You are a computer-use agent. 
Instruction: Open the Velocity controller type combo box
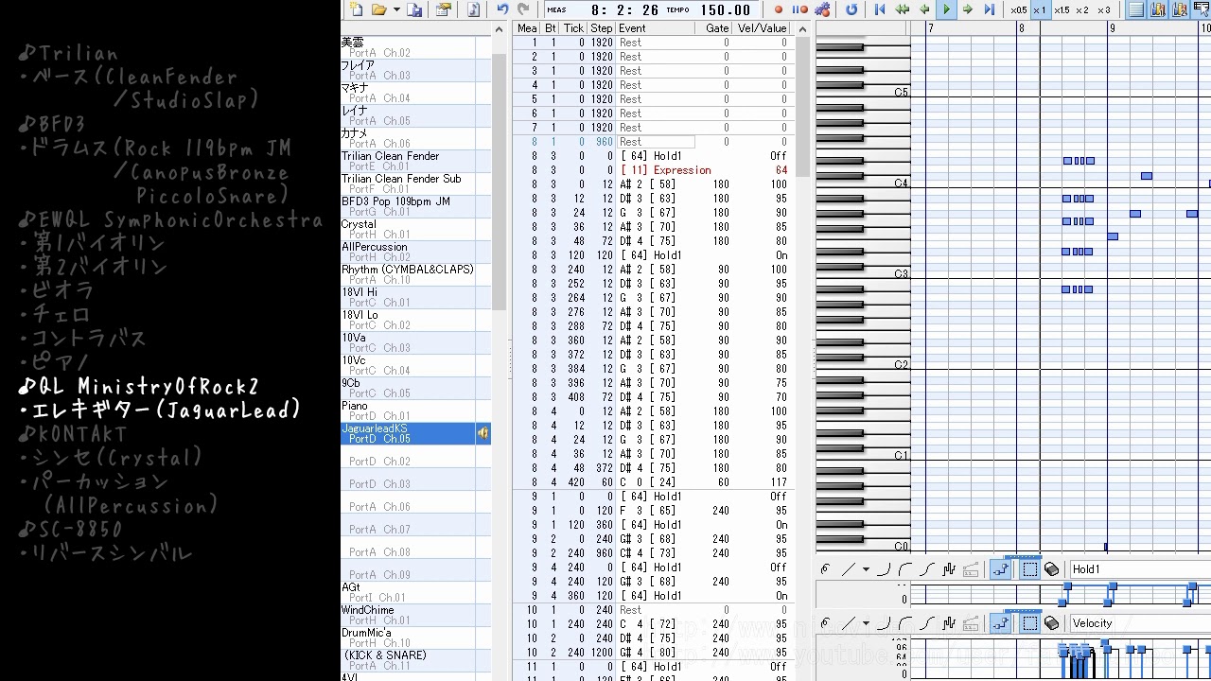pos(1140,623)
